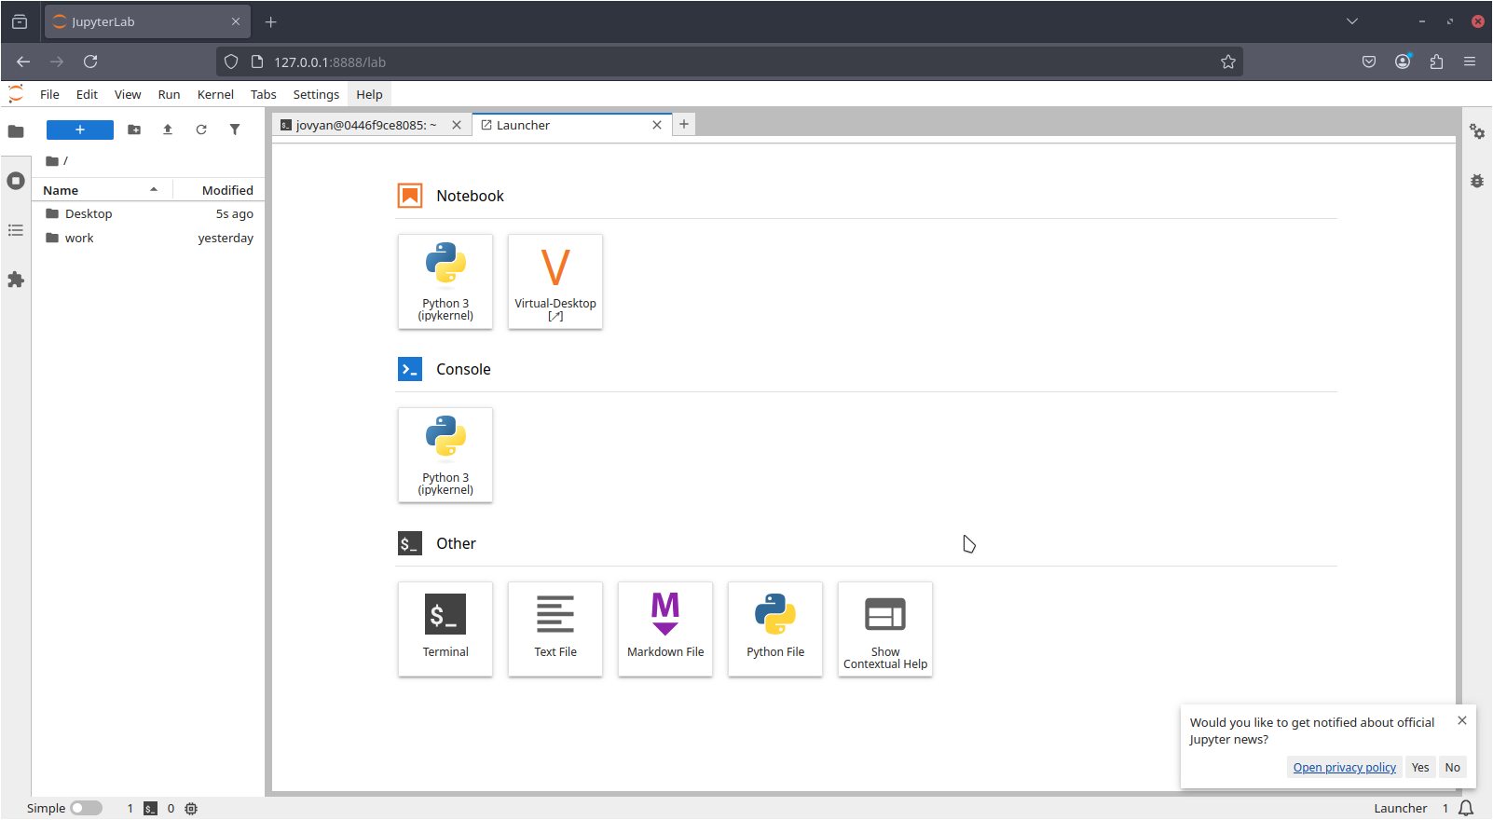Open the Help menu
The width and height of the screenshot is (1493, 820).
coord(369,94)
